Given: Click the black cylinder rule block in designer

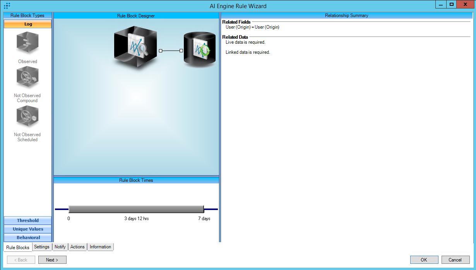Looking at the screenshot, I should click(199, 50).
